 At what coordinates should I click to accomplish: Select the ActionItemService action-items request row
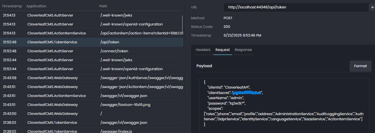[x=91, y=33]
